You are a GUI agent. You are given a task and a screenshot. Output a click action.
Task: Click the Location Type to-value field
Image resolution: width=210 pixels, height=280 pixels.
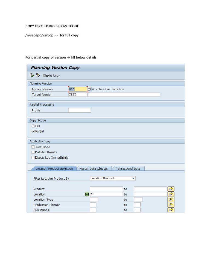(x=138, y=199)
